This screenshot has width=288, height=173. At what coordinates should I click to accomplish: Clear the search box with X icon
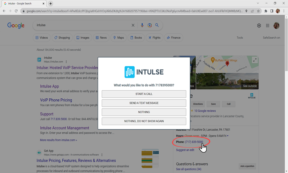133,25
